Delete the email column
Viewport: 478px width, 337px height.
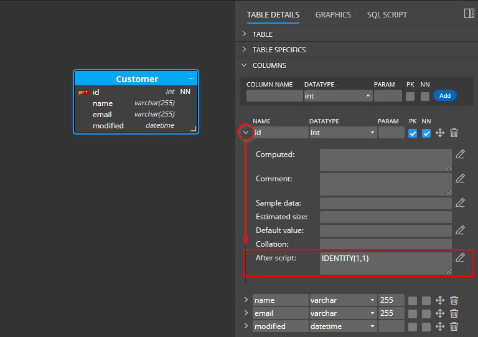click(x=454, y=313)
